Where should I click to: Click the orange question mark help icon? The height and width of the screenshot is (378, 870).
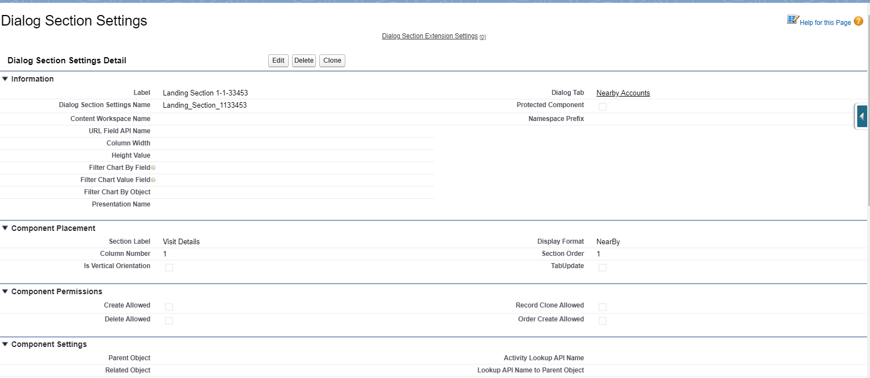point(858,22)
